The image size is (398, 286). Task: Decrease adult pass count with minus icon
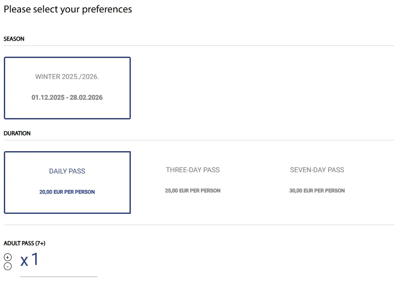pos(8,266)
